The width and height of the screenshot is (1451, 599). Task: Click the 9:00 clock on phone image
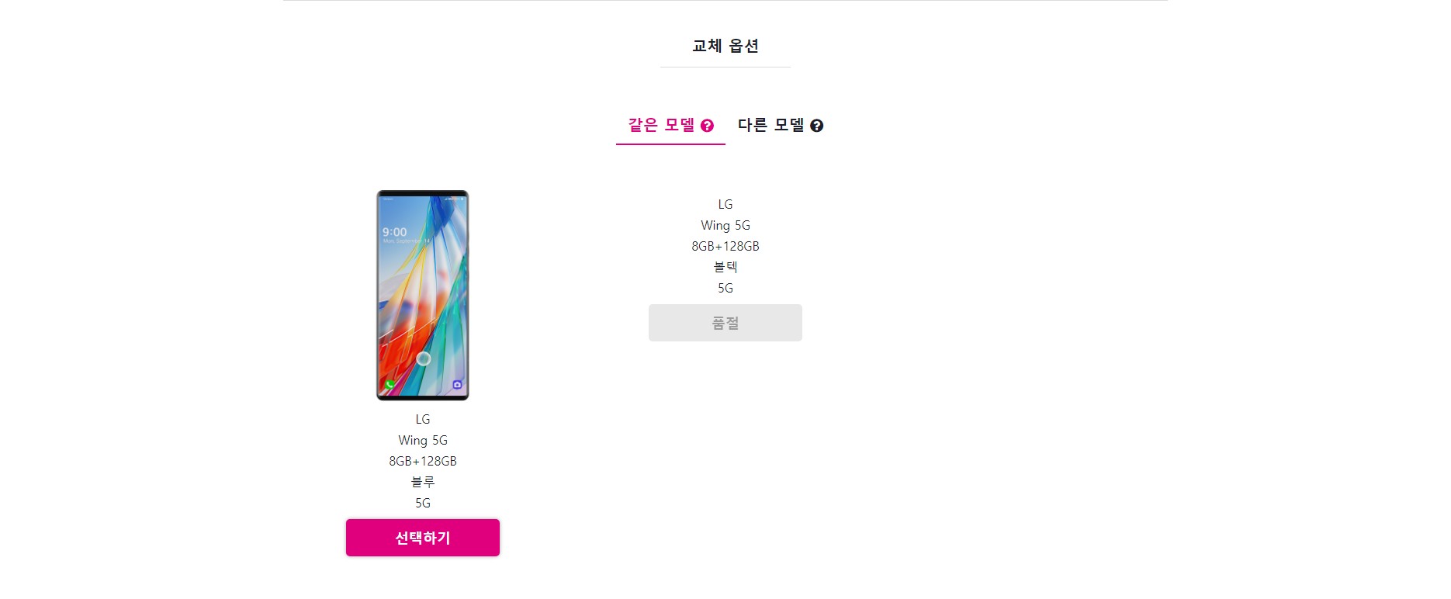coord(394,232)
